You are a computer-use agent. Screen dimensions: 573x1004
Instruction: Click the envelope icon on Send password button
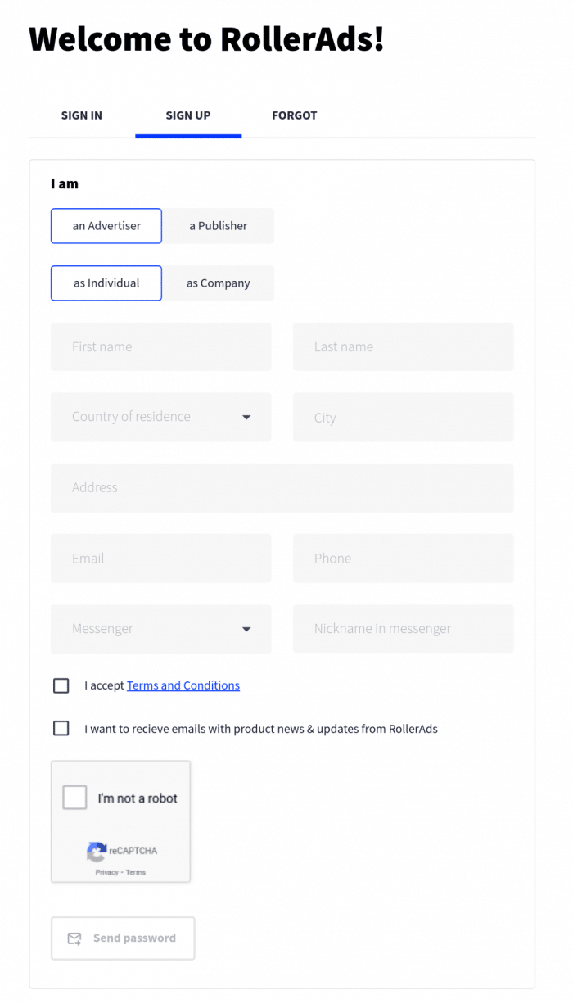click(x=74, y=938)
